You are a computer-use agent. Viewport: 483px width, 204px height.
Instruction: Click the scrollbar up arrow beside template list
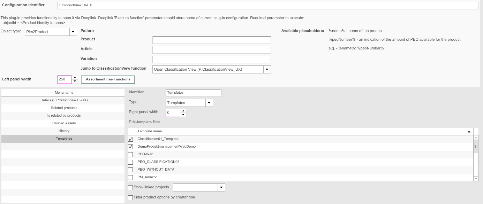tap(475, 137)
